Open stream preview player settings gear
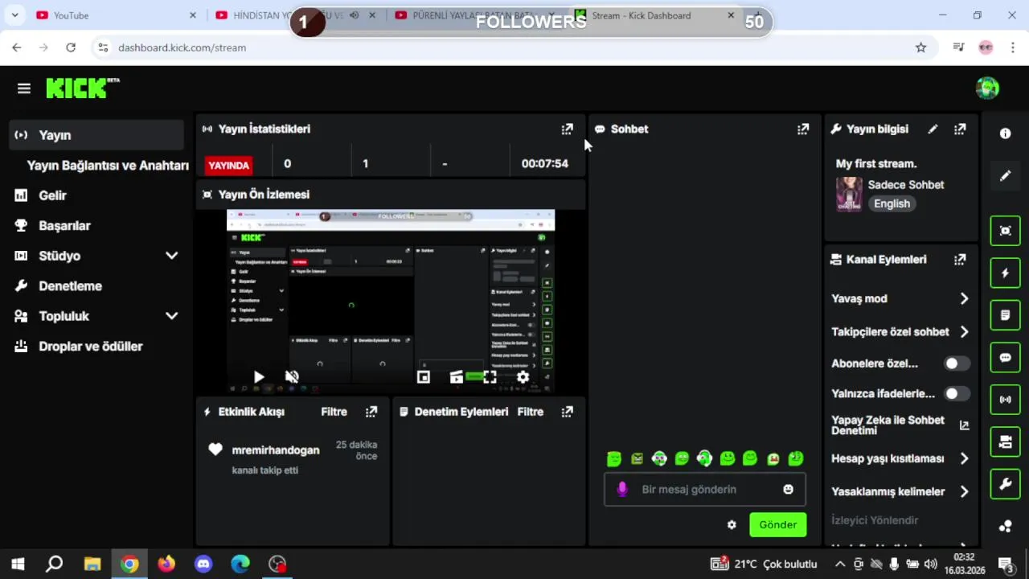 523,376
